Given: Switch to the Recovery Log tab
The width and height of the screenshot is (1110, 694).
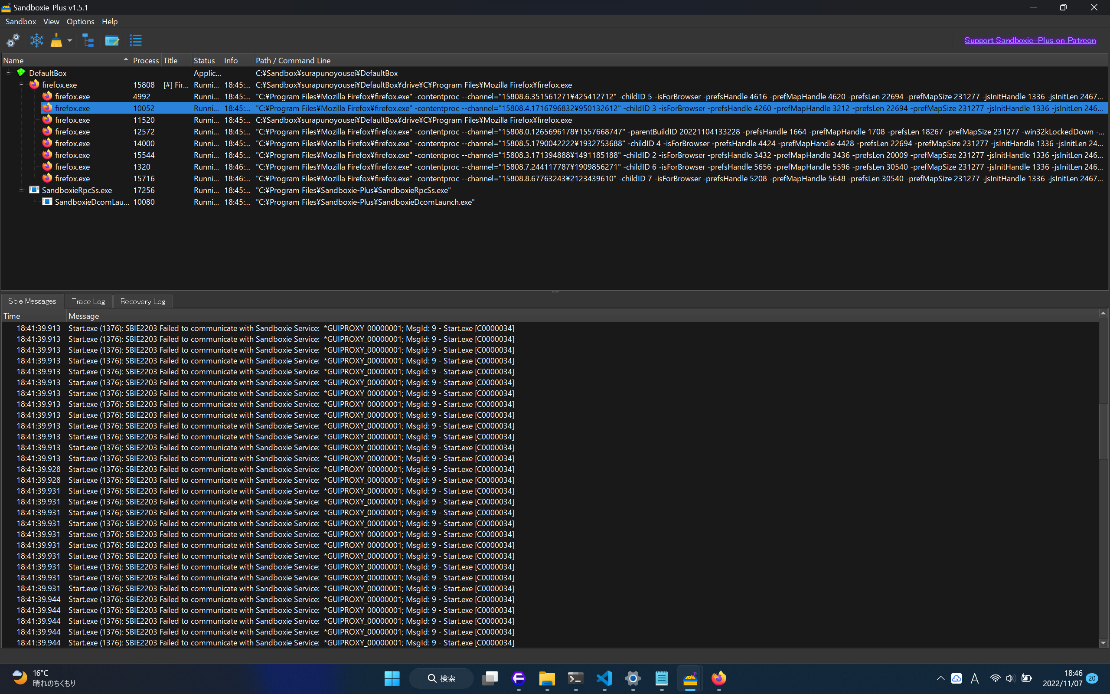Looking at the screenshot, I should click(142, 301).
